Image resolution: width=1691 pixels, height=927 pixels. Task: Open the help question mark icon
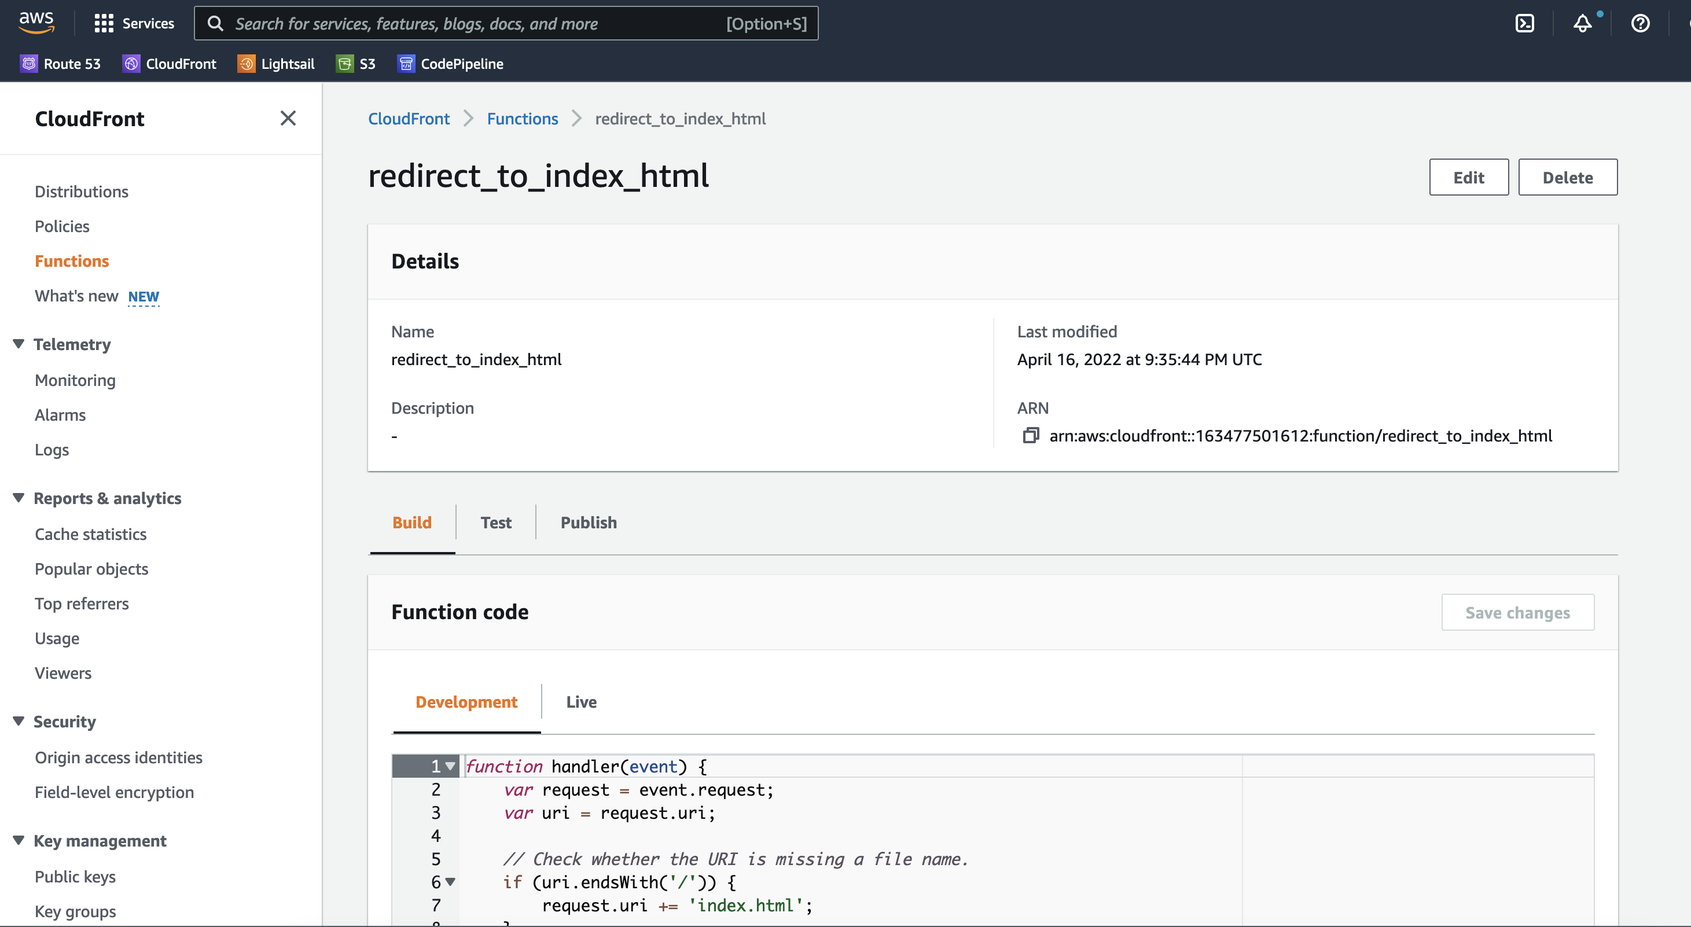(x=1640, y=24)
